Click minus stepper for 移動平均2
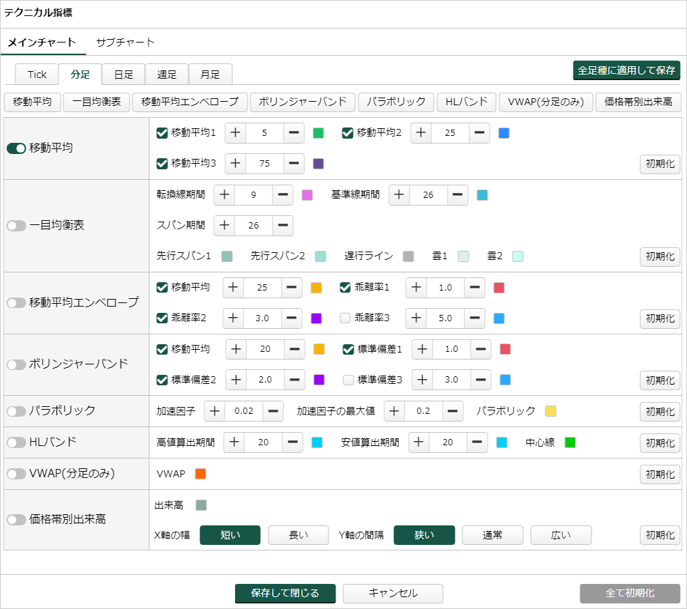Screen dimensions: 687x609 coord(479,132)
